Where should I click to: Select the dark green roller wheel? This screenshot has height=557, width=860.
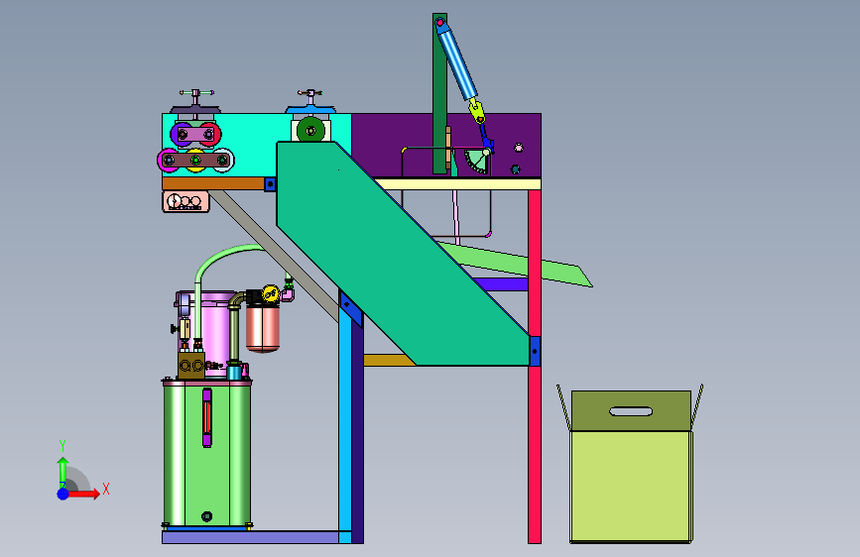(311, 131)
